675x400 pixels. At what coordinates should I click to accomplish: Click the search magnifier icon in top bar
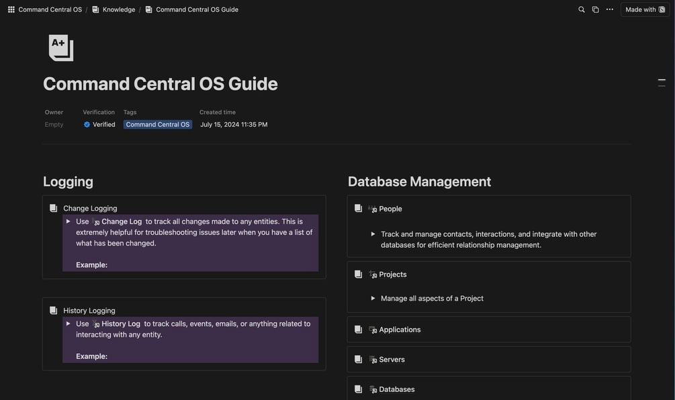(582, 9)
